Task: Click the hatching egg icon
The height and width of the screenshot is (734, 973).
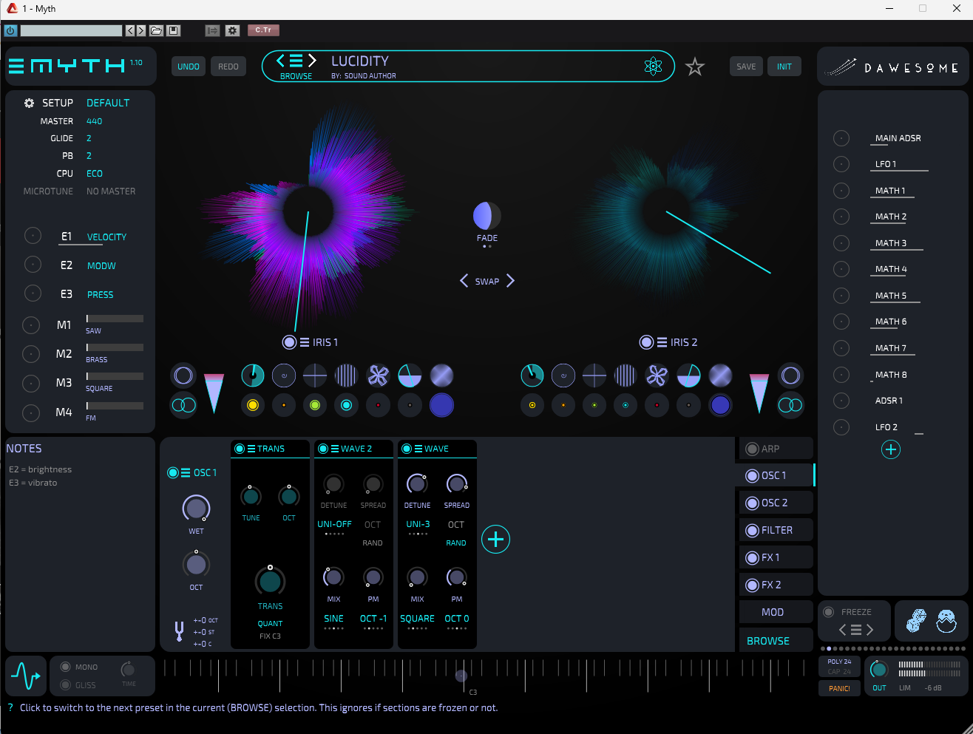Action: [x=946, y=621]
